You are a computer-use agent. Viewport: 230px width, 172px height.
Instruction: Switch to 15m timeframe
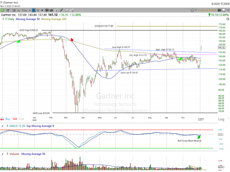[25, 10]
